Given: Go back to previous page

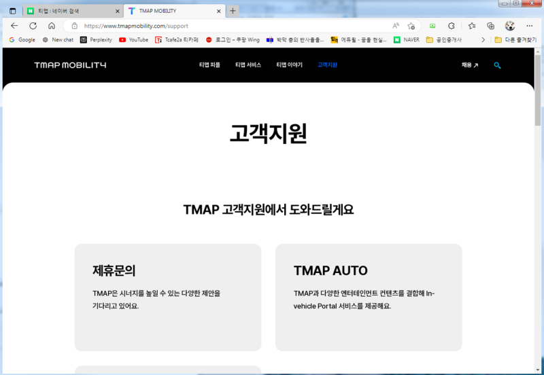Looking at the screenshot, I should coord(14,26).
